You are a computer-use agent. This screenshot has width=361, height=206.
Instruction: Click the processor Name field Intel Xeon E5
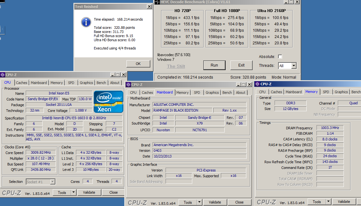[59, 93]
